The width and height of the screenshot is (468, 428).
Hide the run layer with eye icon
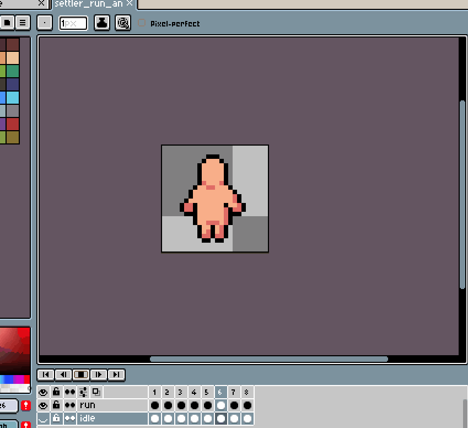(x=43, y=405)
